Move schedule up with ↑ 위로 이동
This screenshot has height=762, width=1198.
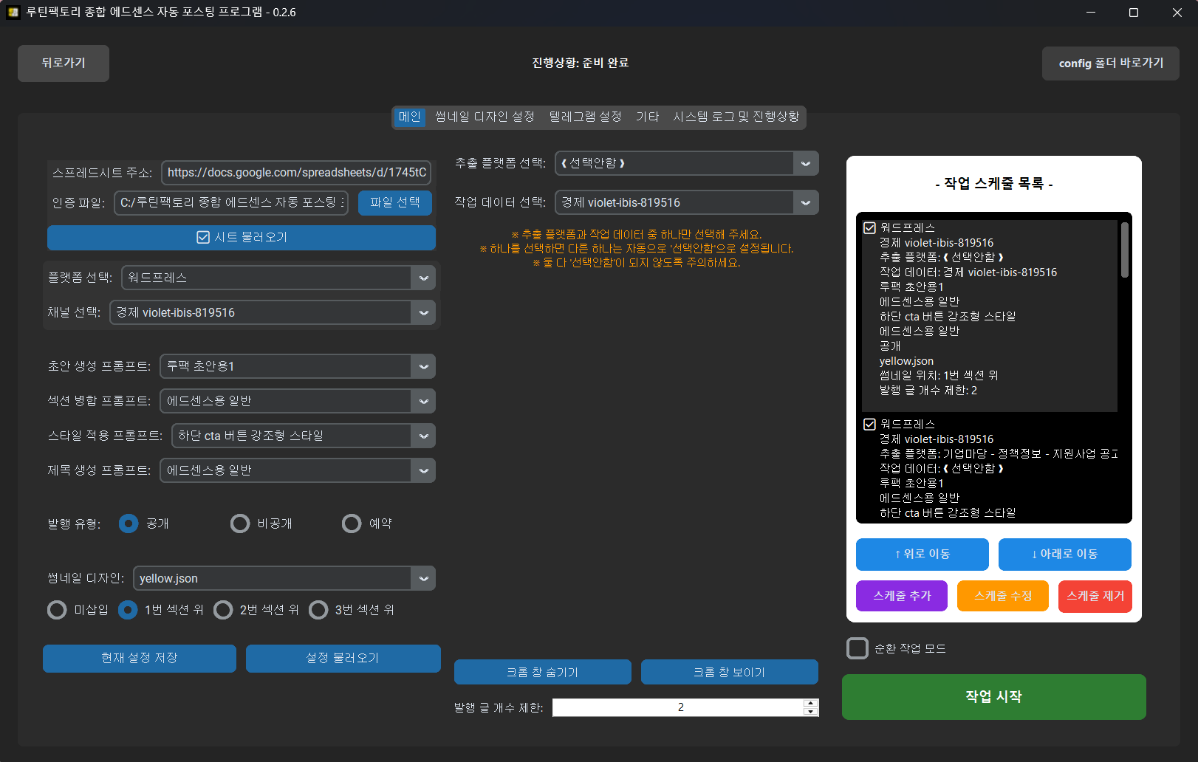tap(922, 554)
